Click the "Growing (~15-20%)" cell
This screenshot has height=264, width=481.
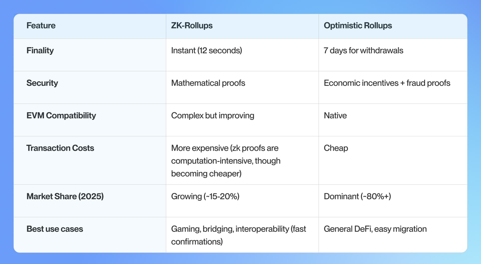point(205,197)
